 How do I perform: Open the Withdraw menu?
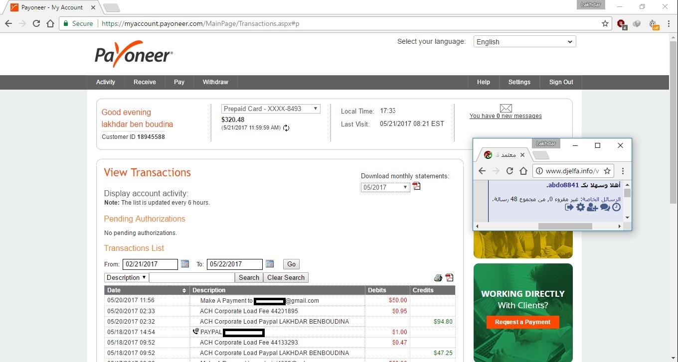coord(215,82)
